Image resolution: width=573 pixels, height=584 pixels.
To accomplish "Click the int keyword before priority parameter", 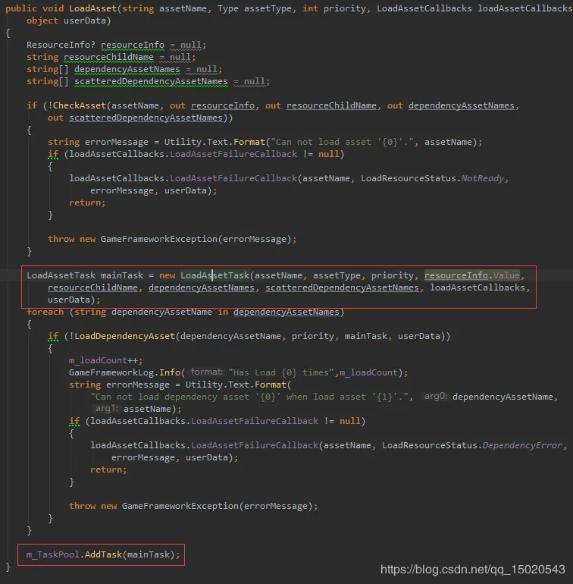I will point(310,8).
